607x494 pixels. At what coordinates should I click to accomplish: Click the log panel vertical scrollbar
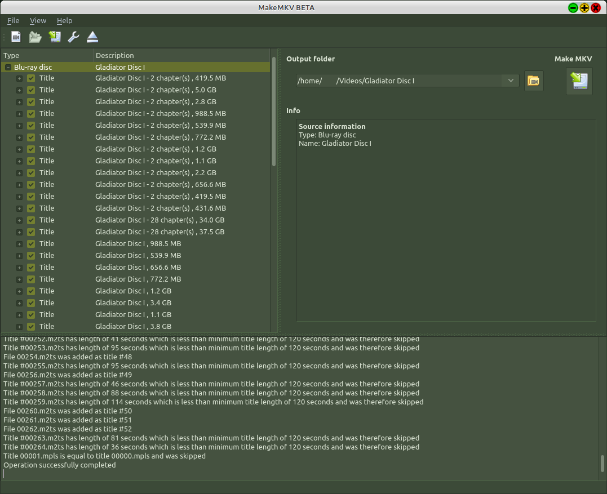pyautogui.click(x=602, y=464)
